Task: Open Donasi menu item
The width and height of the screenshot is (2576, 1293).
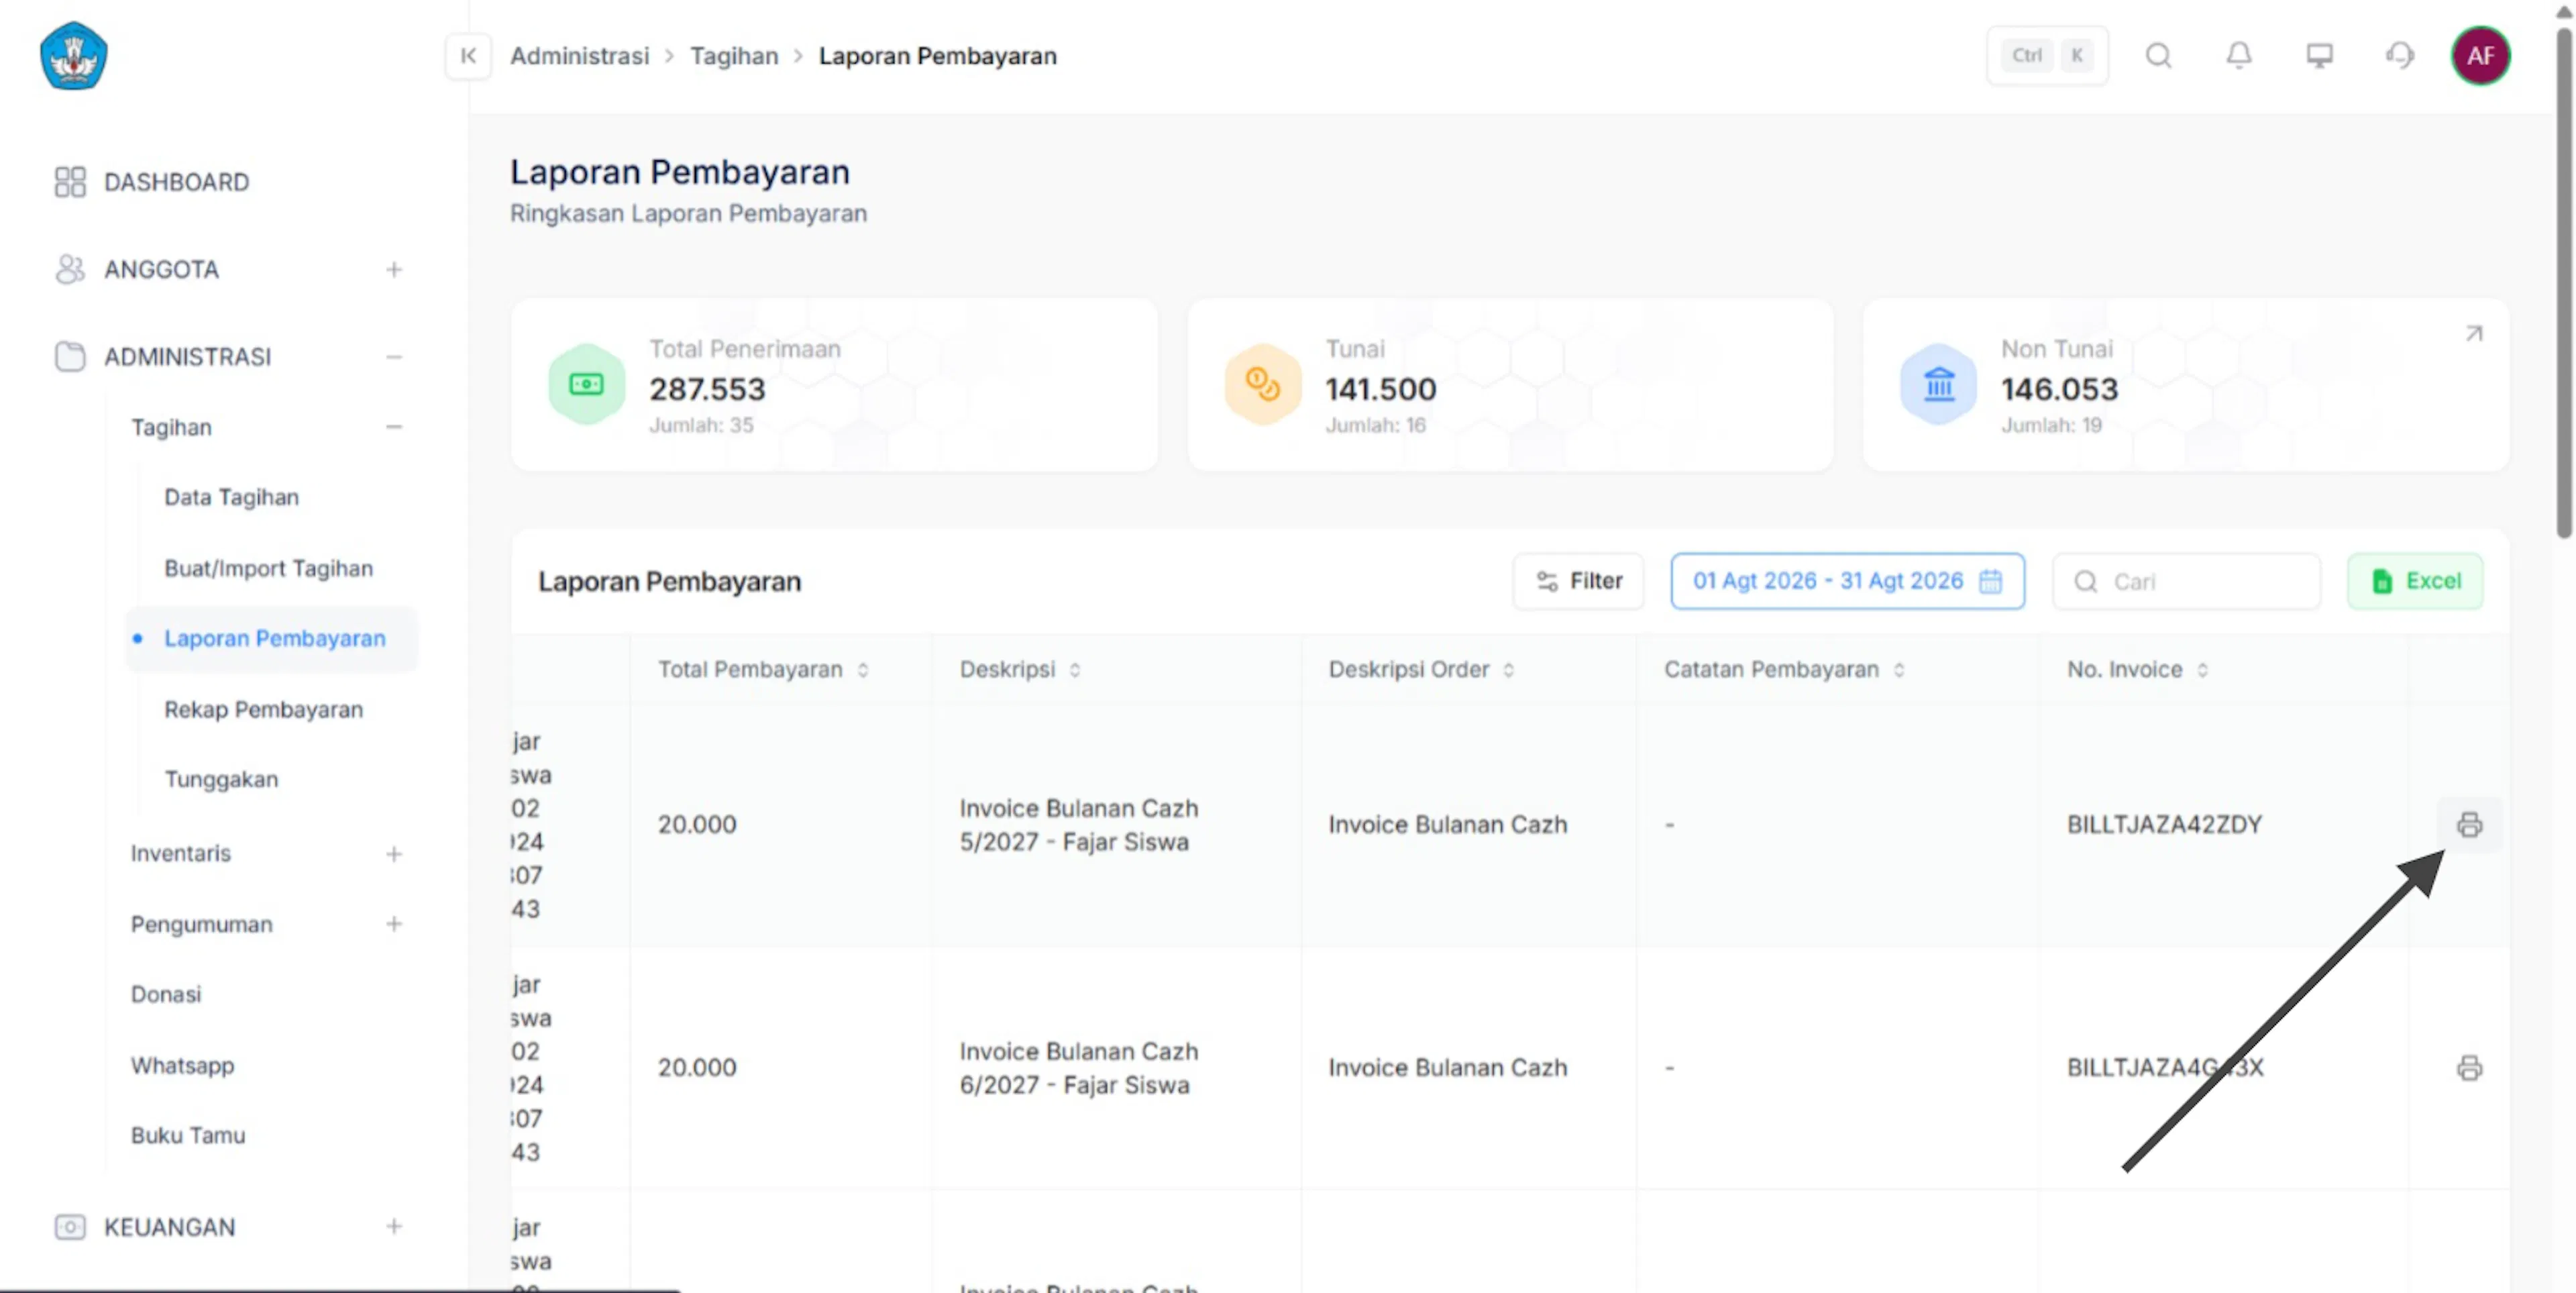Action: [x=166, y=994]
